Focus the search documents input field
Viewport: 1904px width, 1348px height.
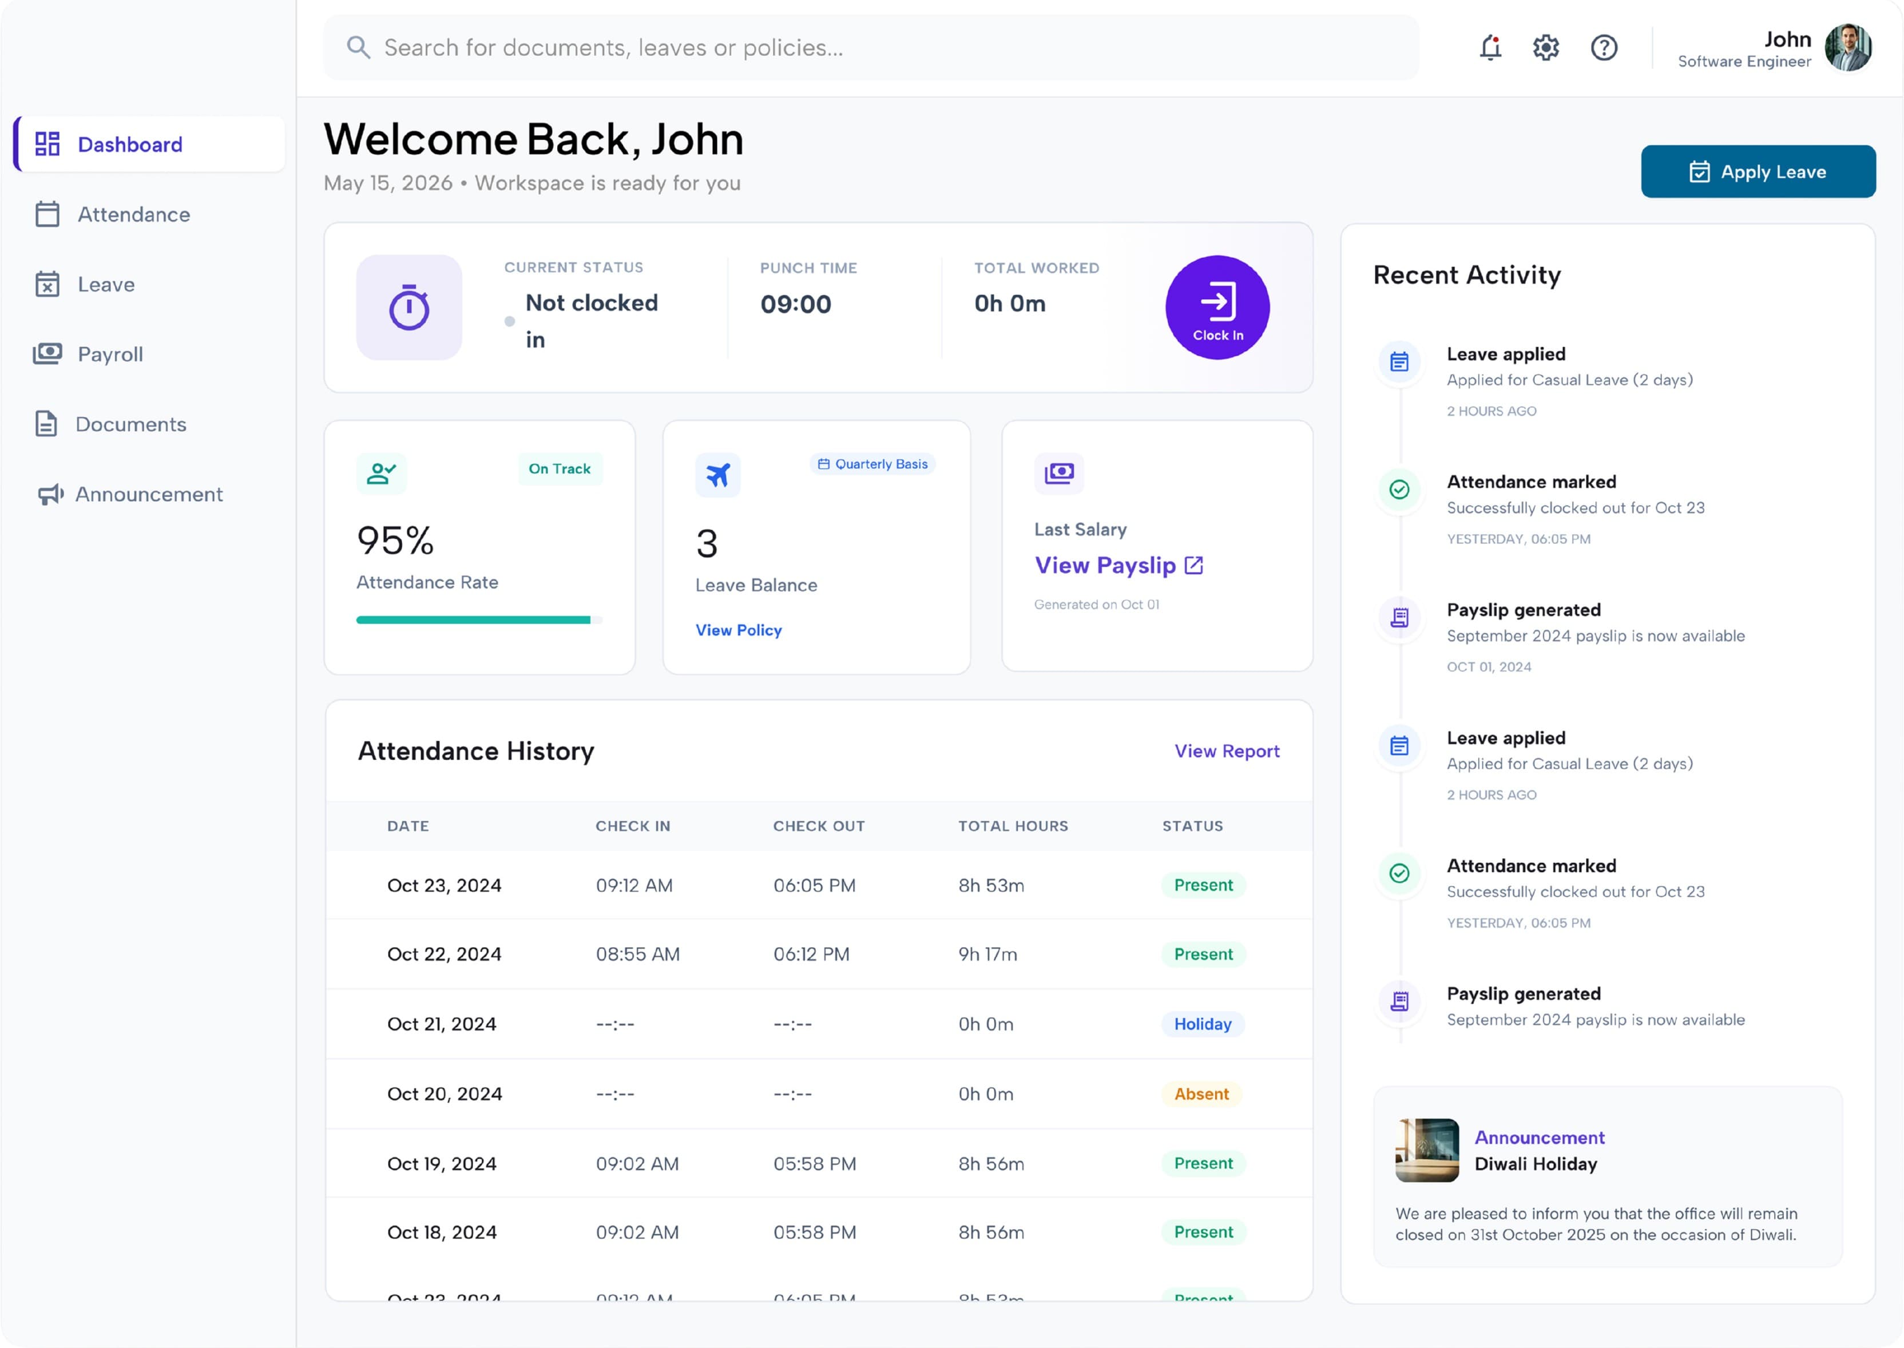871,47
